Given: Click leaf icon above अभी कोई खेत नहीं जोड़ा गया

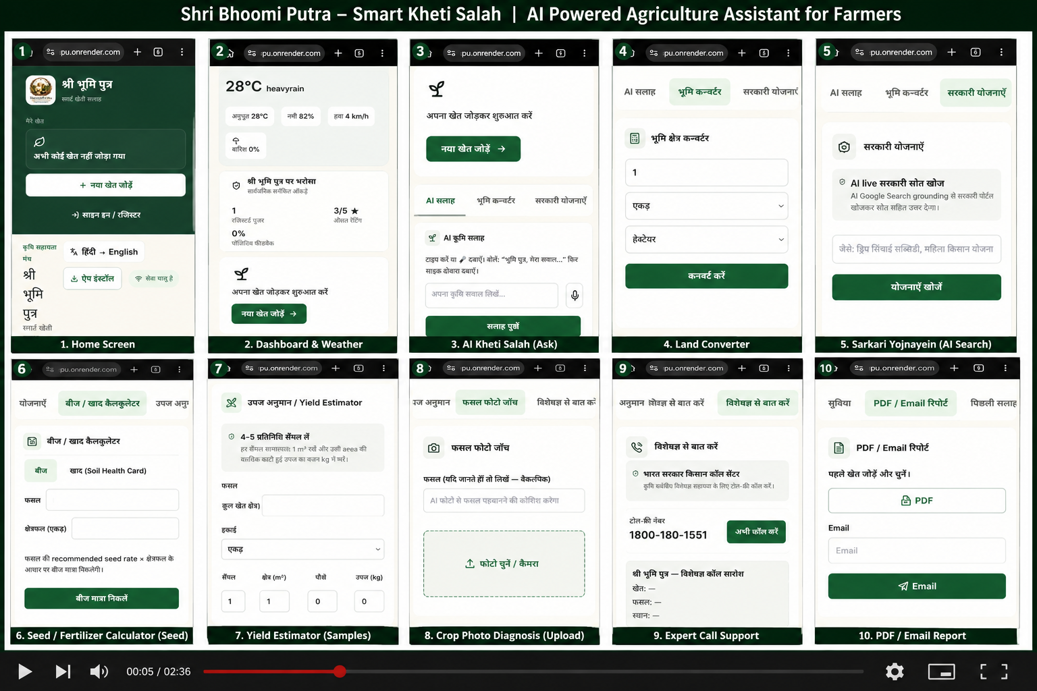Looking at the screenshot, I should tap(39, 142).
